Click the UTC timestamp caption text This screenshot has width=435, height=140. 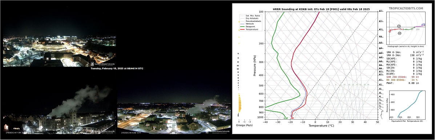(x=117, y=68)
